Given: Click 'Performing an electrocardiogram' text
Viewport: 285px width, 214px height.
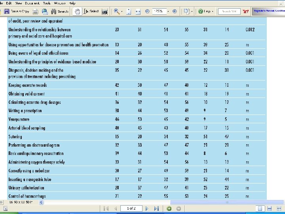Looking at the screenshot, I should pos(34,145).
